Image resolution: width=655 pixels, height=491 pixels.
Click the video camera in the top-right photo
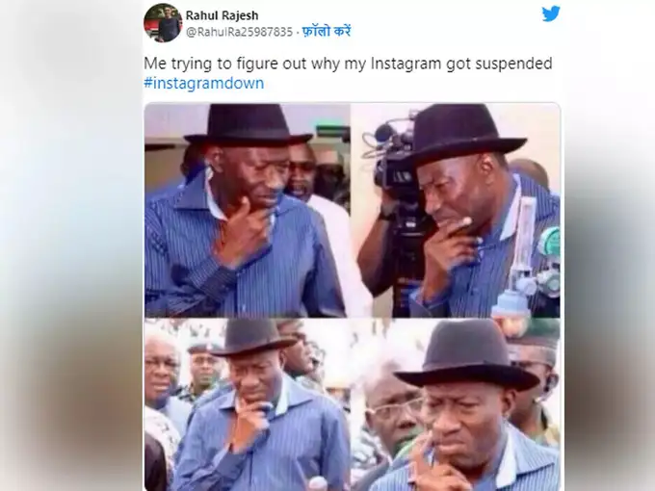click(x=397, y=159)
